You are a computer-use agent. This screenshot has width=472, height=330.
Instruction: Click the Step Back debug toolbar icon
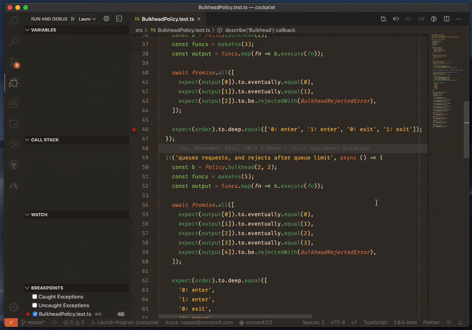[x=396, y=19]
